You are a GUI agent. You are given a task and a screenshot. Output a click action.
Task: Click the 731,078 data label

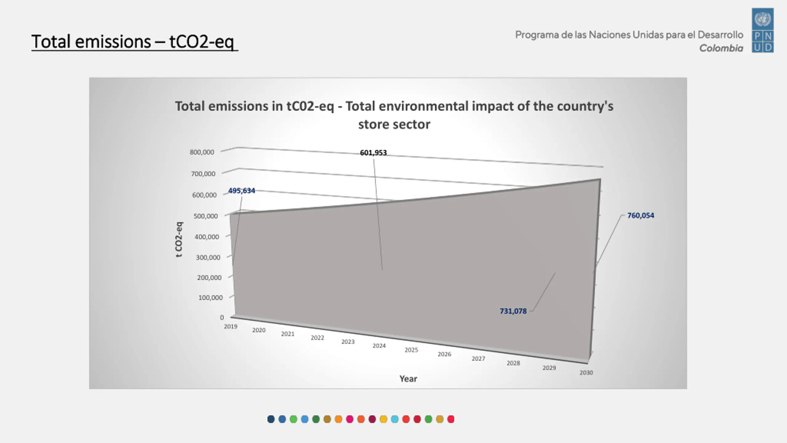pyautogui.click(x=513, y=311)
